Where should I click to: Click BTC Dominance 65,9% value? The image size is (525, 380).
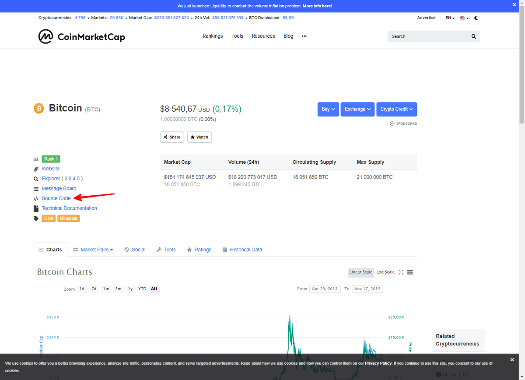coord(288,18)
